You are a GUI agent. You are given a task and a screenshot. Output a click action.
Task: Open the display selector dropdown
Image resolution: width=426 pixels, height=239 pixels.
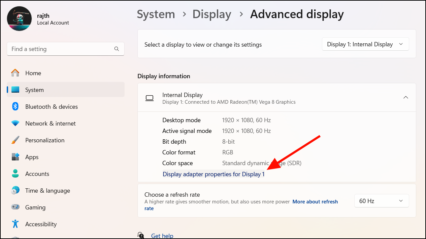365,44
